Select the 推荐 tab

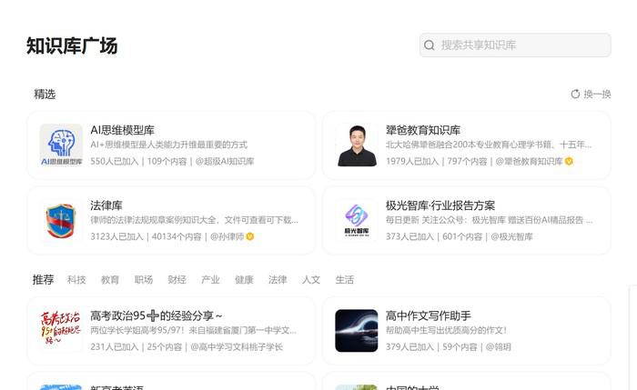click(x=43, y=280)
